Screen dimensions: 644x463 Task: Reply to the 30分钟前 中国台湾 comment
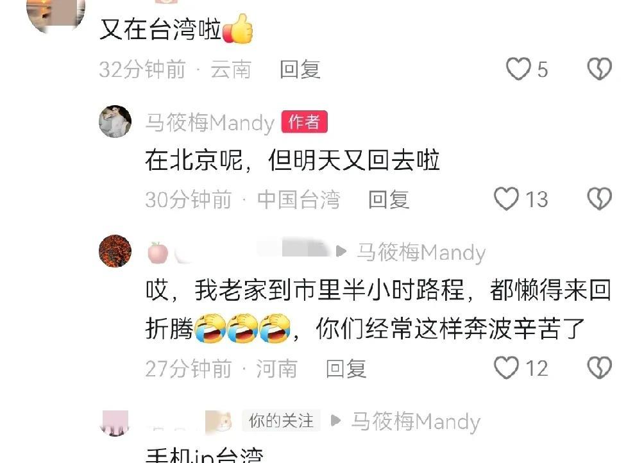(389, 199)
